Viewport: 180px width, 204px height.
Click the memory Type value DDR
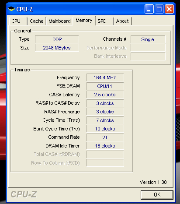point(57,39)
